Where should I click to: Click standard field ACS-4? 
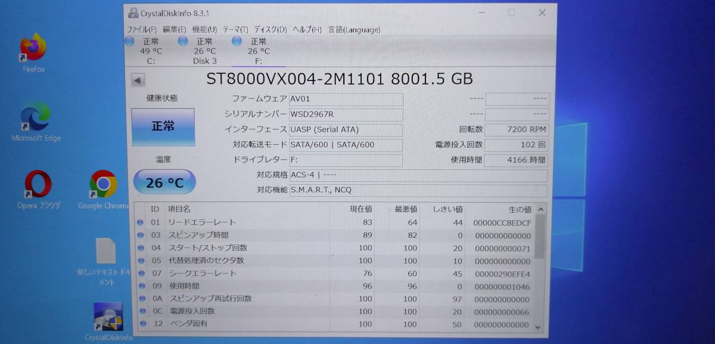[x=418, y=175]
